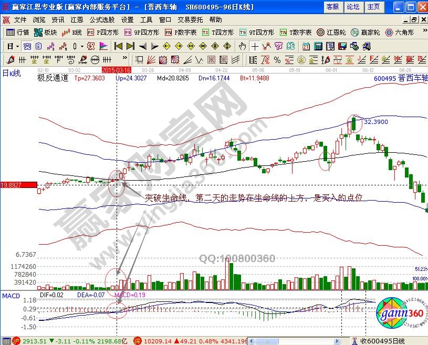Image resolution: width=428 pixels, height=345 pixels.
Task: Click the 论坛 forum button
Action: pyautogui.click(x=353, y=6)
